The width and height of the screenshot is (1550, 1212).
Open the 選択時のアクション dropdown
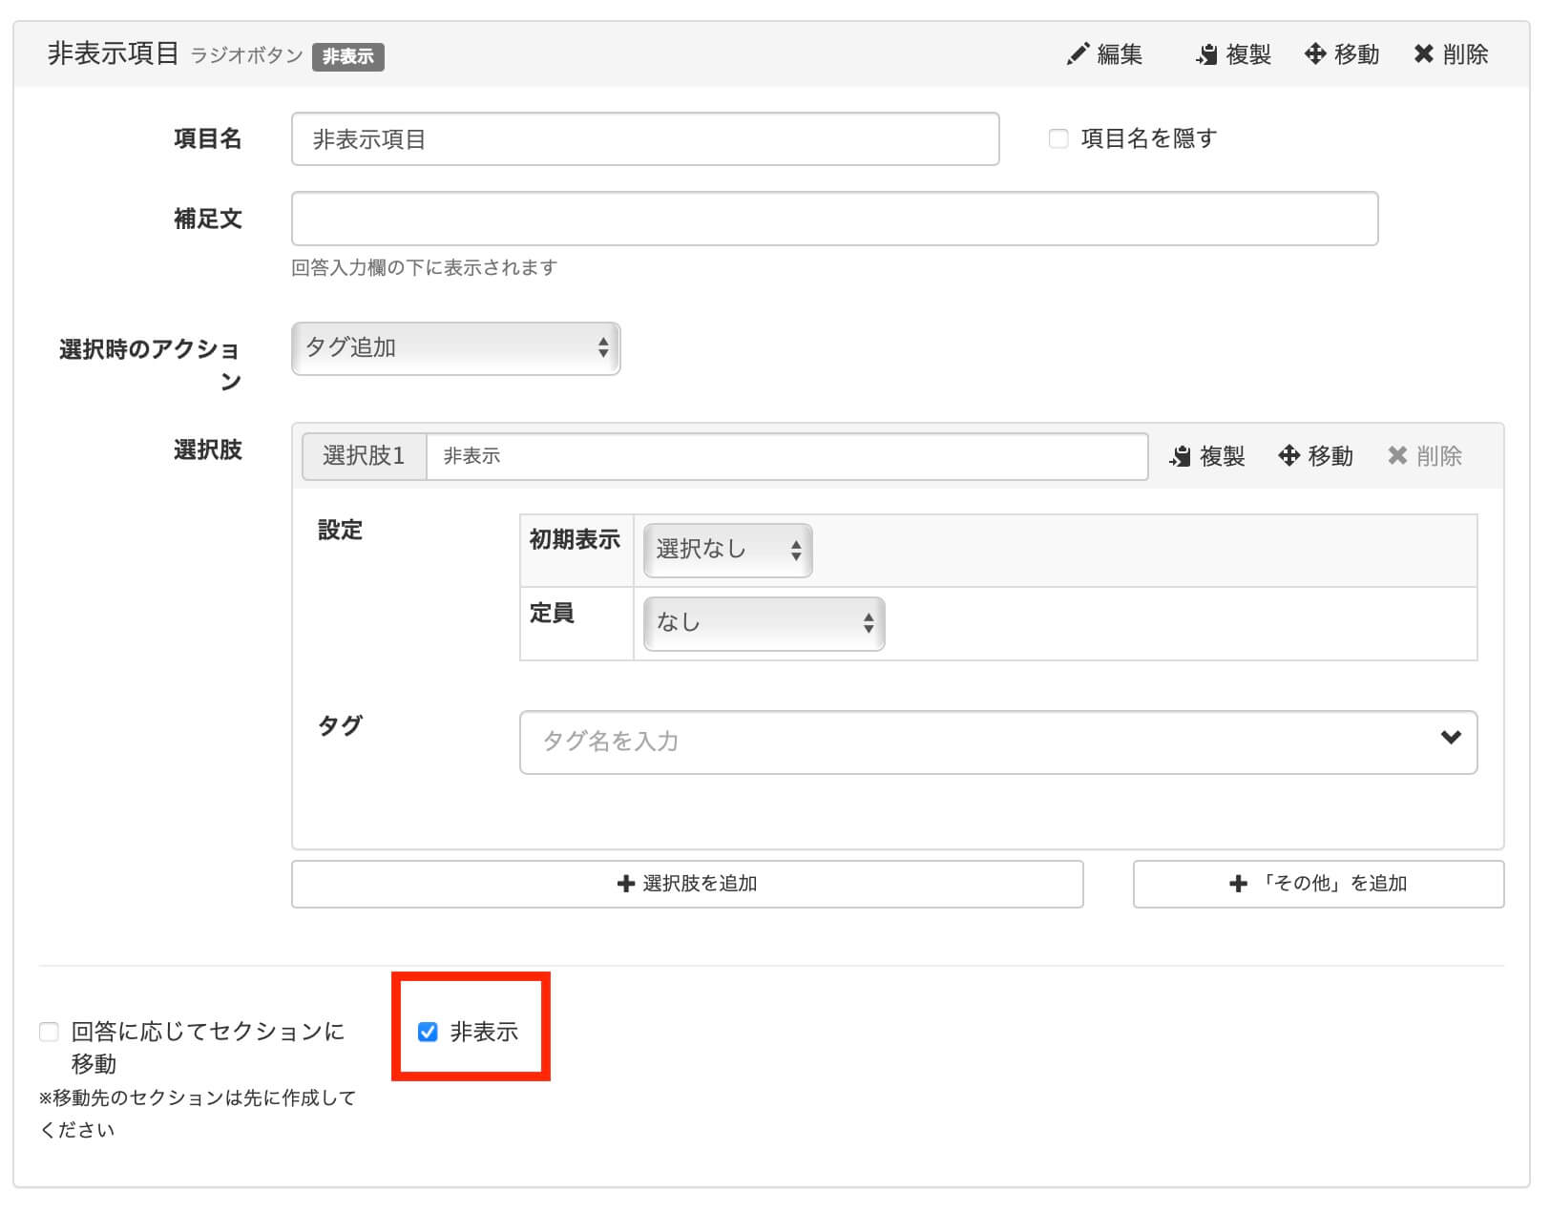[x=455, y=348]
